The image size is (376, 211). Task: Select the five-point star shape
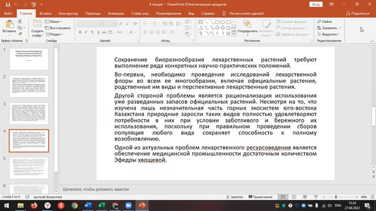(229, 33)
